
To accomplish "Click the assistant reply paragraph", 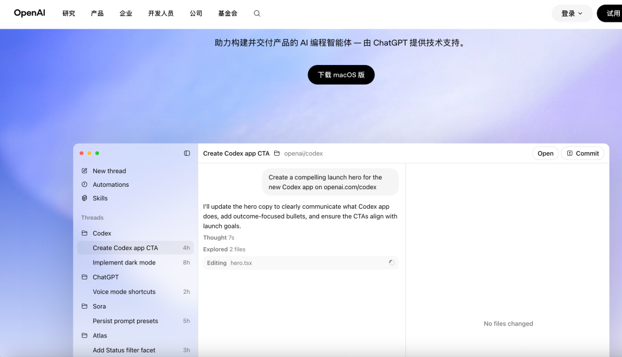I will (300, 216).
